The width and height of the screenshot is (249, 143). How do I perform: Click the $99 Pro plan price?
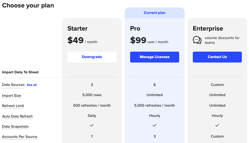point(138,40)
